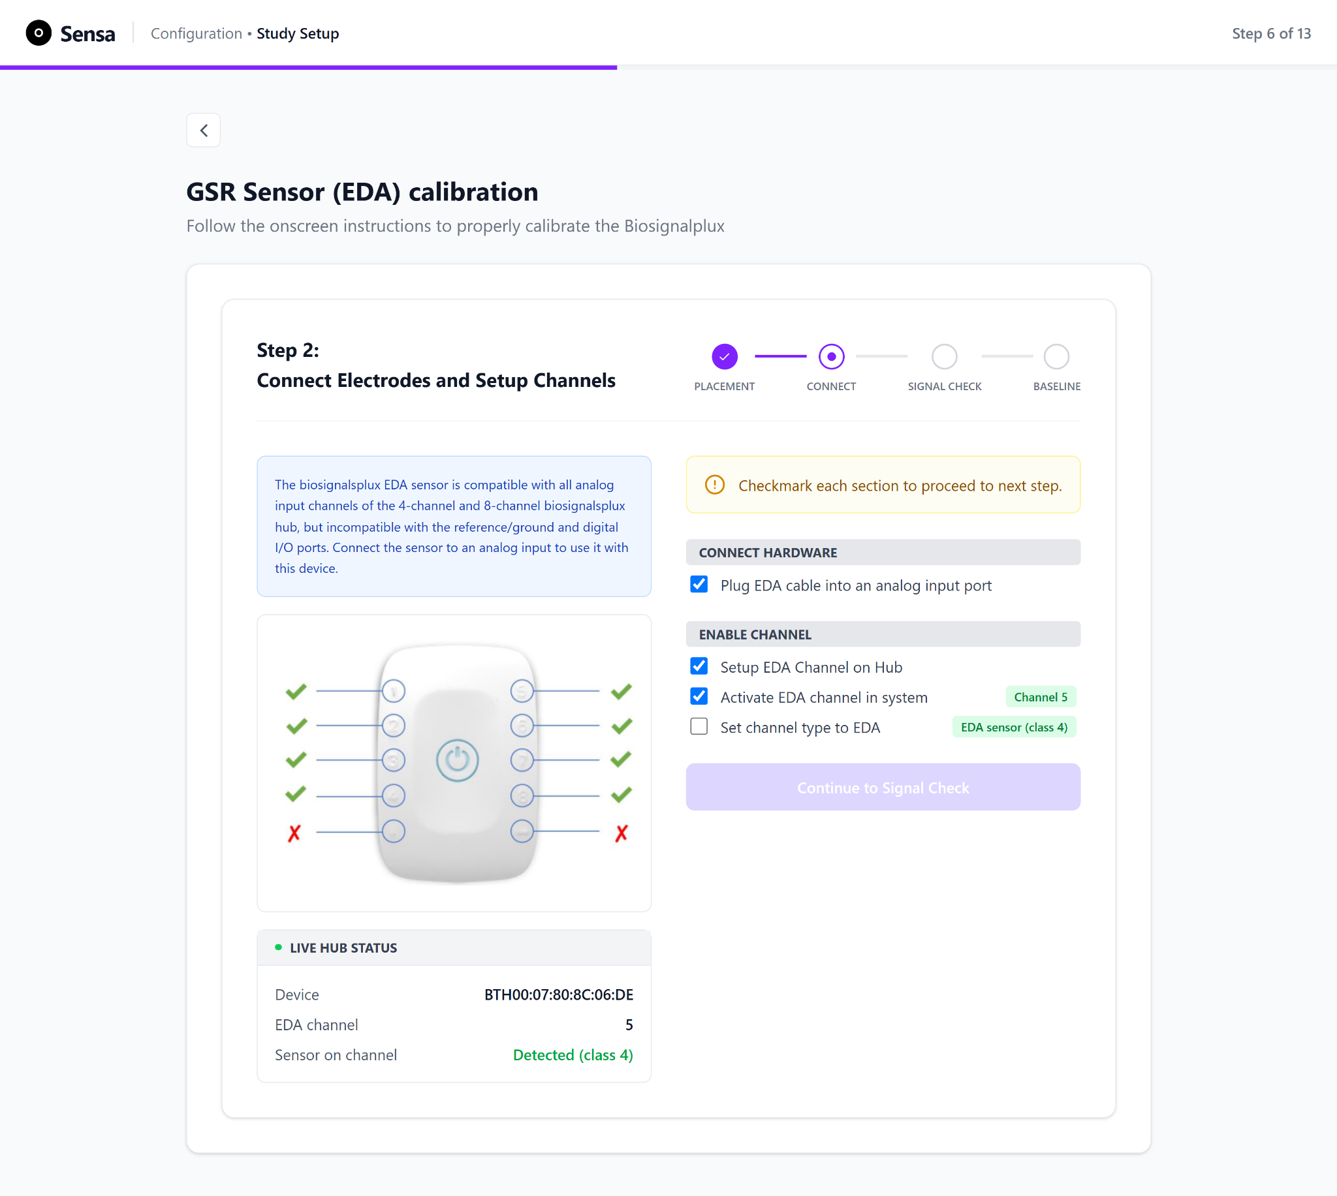Click the purple top progress bar
1337x1196 pixels.
coord(308,67)
